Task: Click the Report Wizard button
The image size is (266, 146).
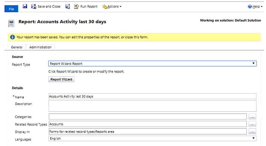Action: [61, 79]
